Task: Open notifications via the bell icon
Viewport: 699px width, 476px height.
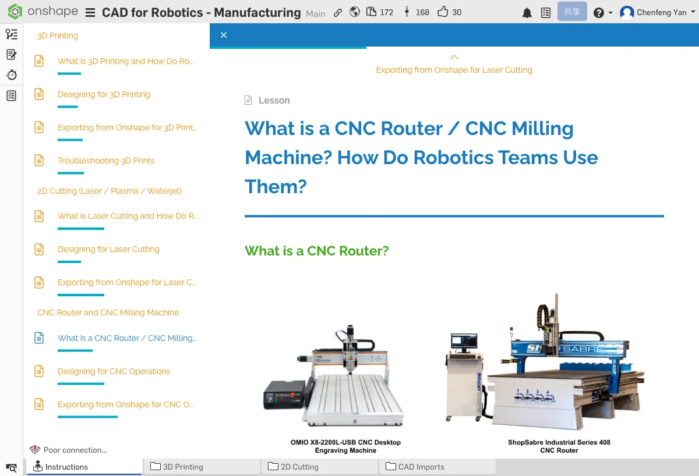Action: click(527, 12)
